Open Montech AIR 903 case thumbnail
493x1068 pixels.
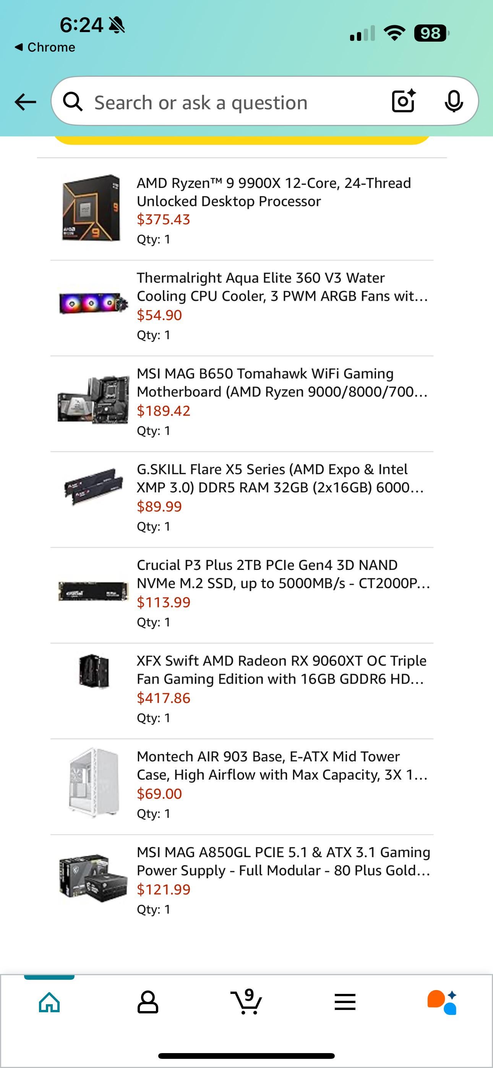[94, 782]
